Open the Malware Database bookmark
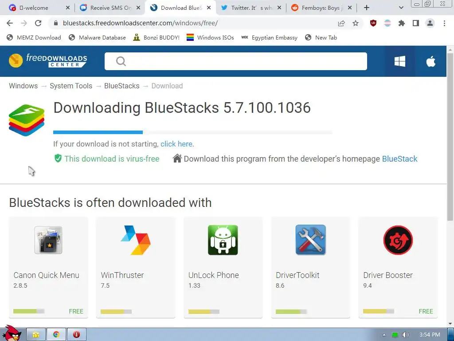The image size is (454, 341). click(x=97, y=38)
